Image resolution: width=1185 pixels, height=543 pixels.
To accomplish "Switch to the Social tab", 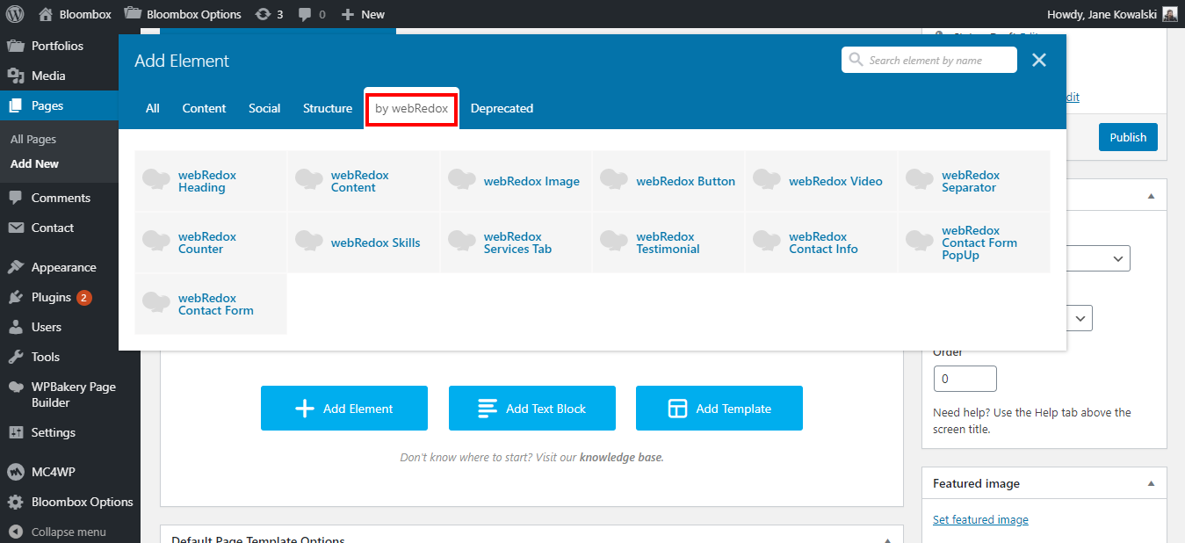I will (264, 108).
